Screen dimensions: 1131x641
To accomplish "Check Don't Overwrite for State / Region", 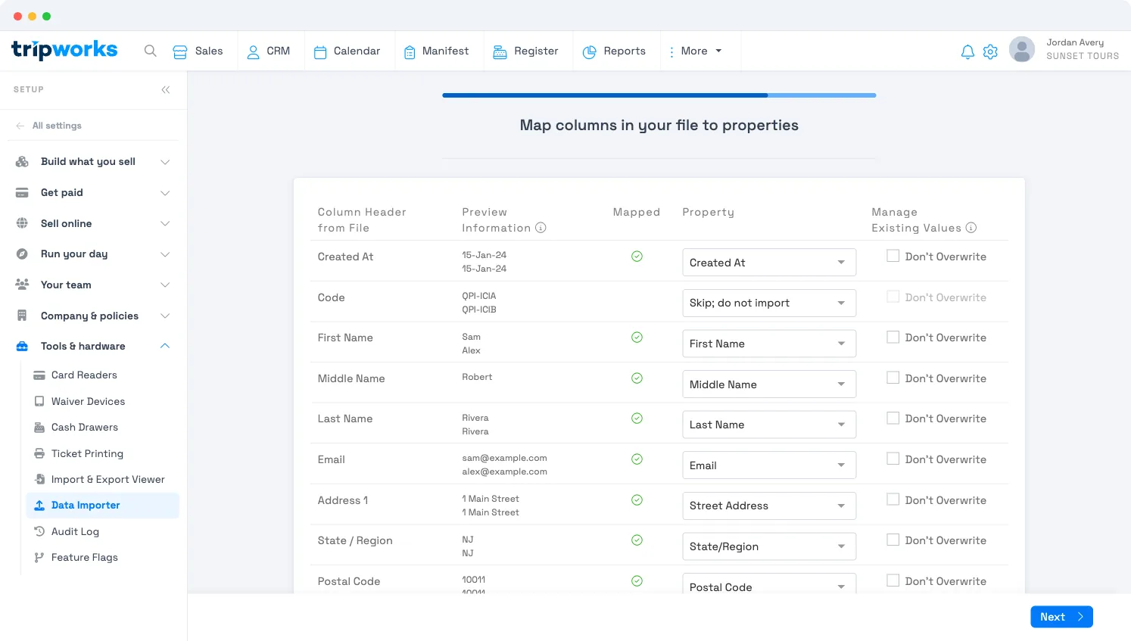I will point(893,540).
